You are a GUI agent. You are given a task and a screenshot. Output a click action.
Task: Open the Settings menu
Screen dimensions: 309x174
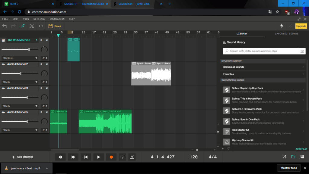tap(39, 19)
